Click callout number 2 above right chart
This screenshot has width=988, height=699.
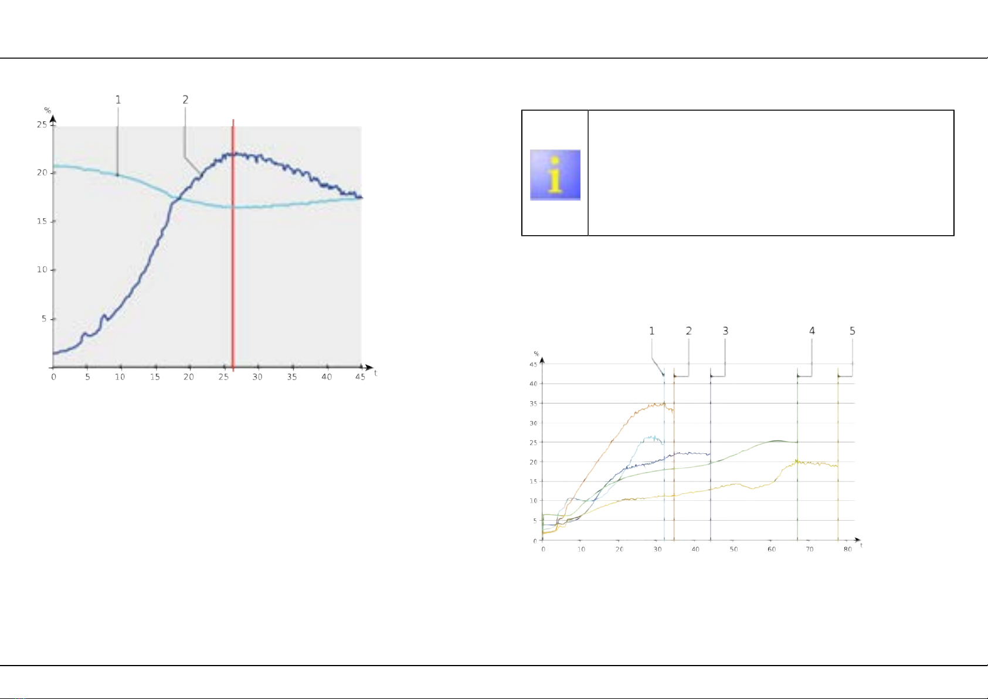pyautogui.click(x=689, y=331)
